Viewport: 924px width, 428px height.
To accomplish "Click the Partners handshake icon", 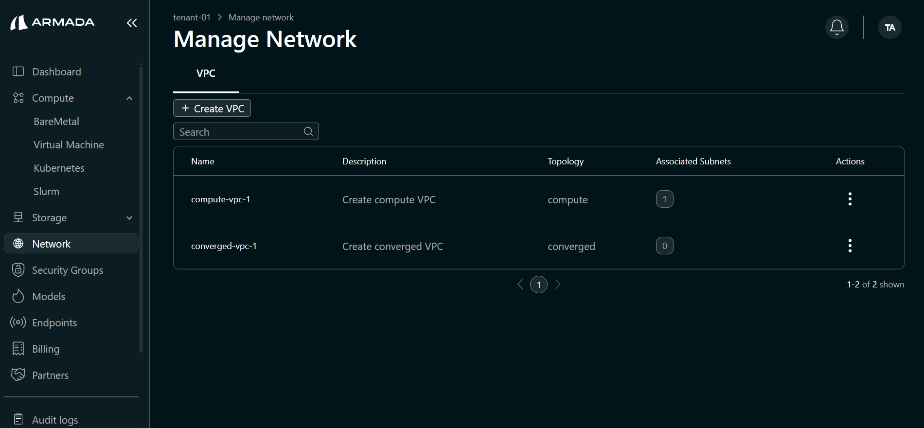I will tap(18, 375).
